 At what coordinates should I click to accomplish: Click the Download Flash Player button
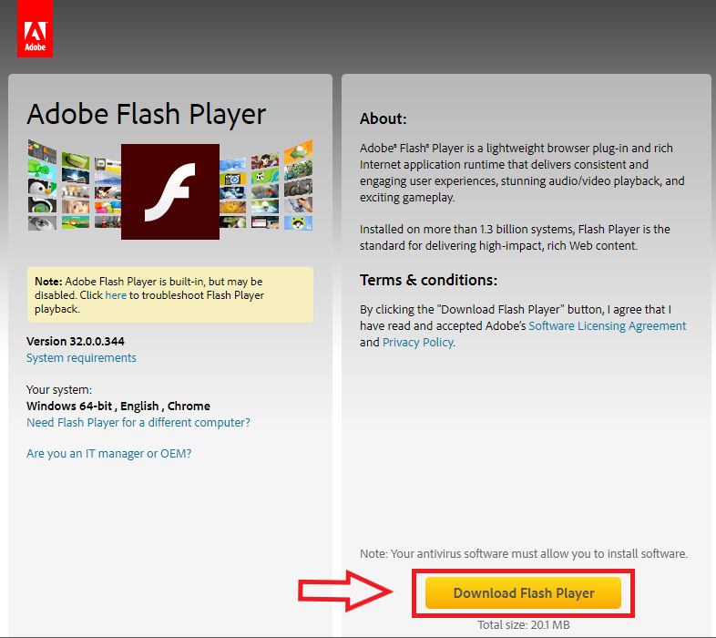523,593
